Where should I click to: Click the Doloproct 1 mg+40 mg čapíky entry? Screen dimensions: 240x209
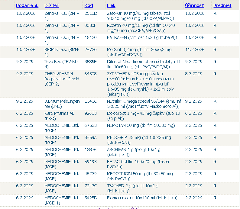pos(143,116)
